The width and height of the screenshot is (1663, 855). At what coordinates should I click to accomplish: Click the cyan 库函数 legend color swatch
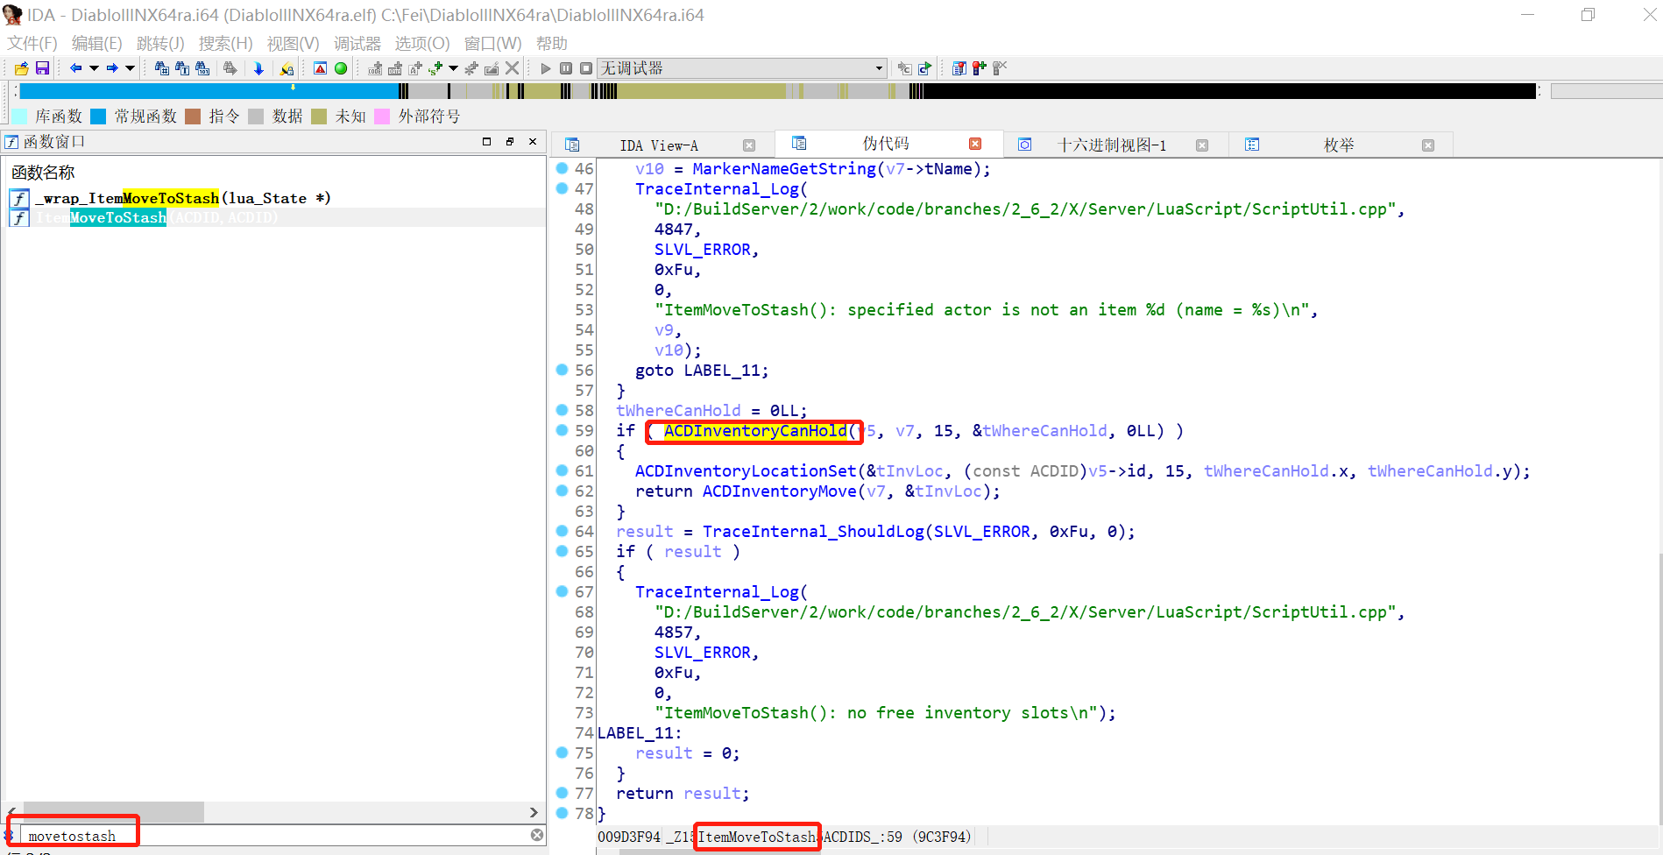(x=19, y=117)
